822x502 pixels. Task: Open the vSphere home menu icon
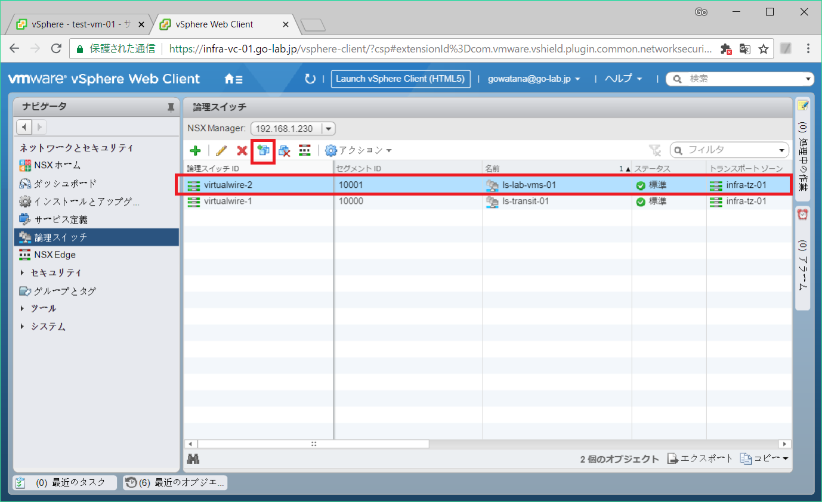point(233,79)
